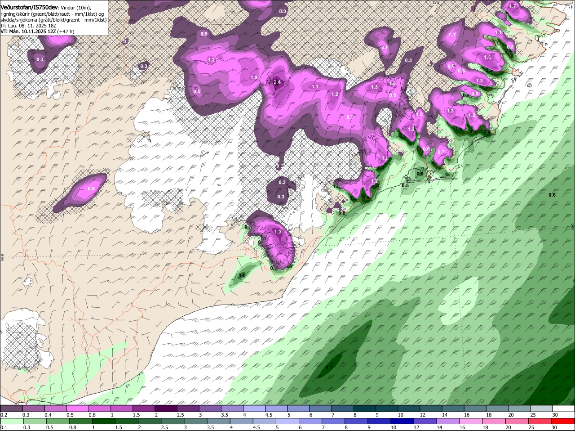Click the '(+42 h)' forecast offset text
The width and height of the screenshot is (575, 431).
pos(66,31)
